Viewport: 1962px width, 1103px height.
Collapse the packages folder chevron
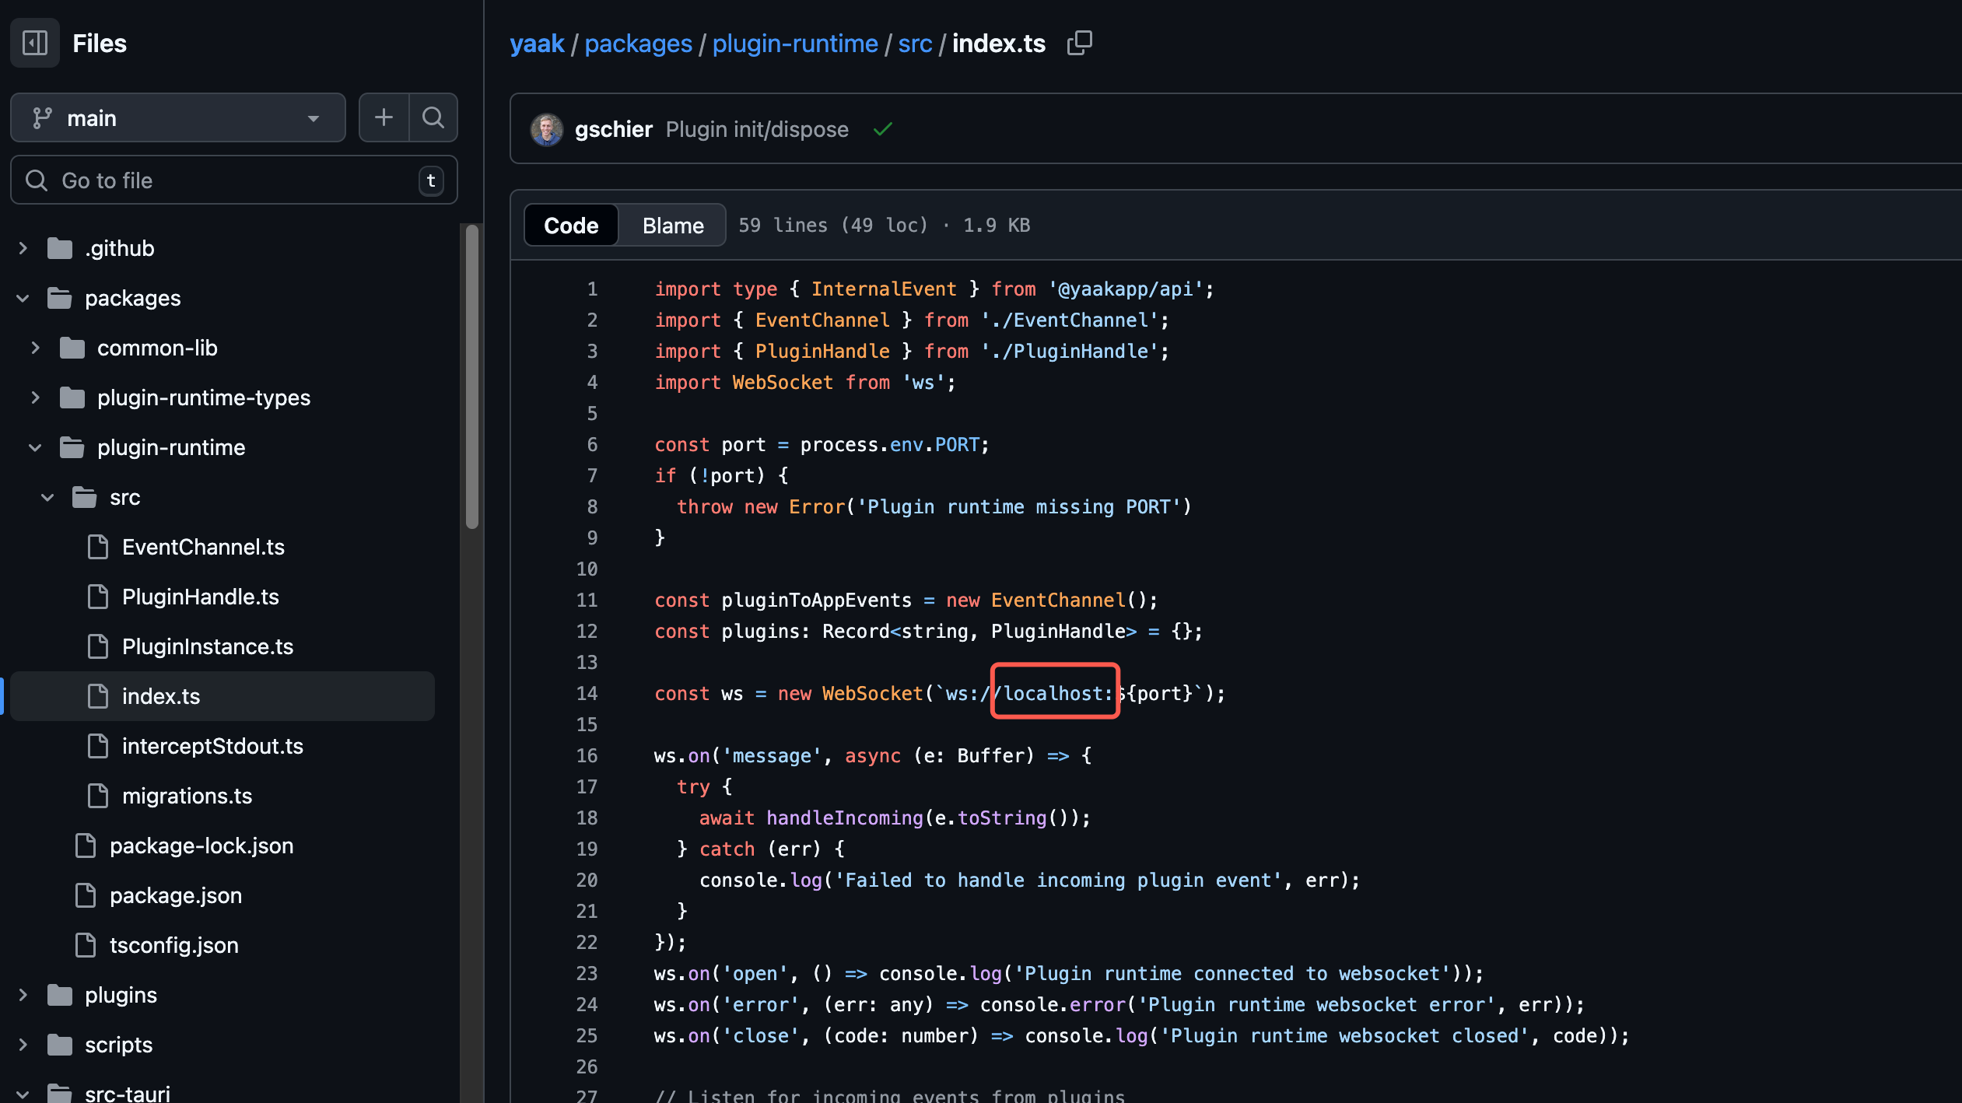pos(23,298)
